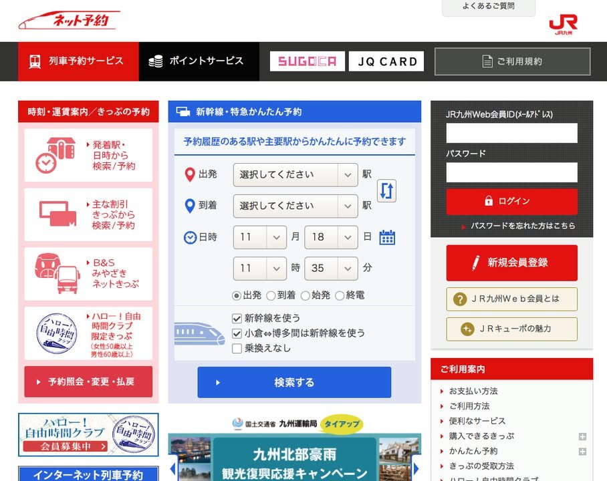Image resolution: width=607 pixels, height=481 pixels.
Task: Open the calendar date picker icon
Action: pyautogui.click(x=387, y=237)
